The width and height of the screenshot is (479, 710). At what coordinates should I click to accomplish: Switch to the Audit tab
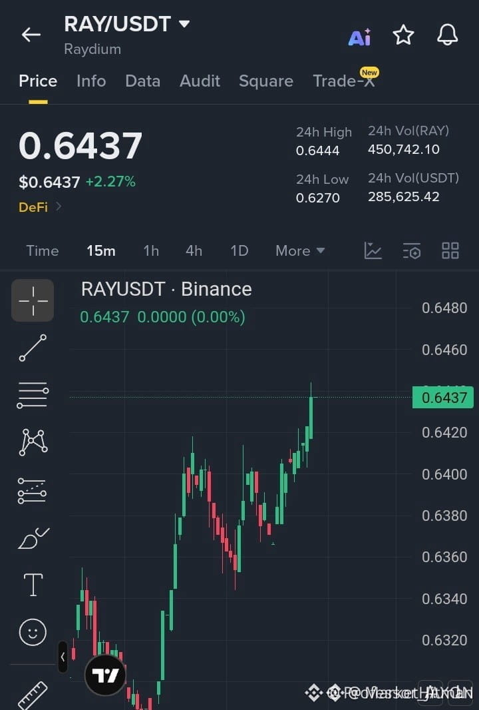click(200, 81)
